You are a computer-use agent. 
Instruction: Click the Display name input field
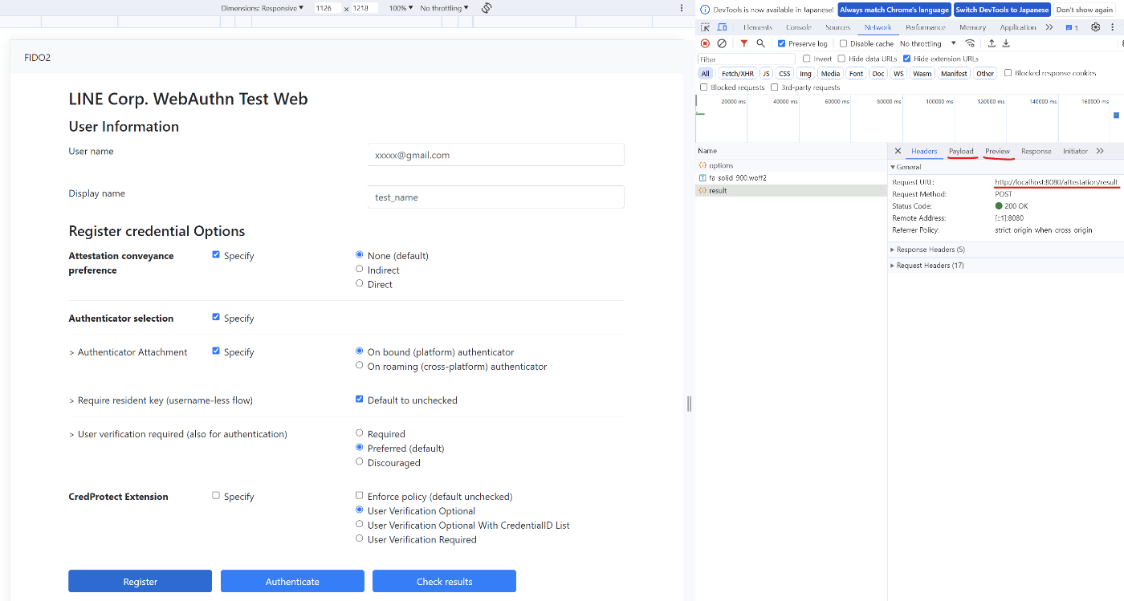(495, 197)
